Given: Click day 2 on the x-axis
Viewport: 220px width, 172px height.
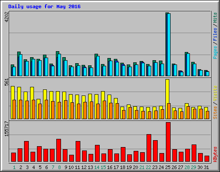Looking at the screenshot, I should (x=21, y=167).
